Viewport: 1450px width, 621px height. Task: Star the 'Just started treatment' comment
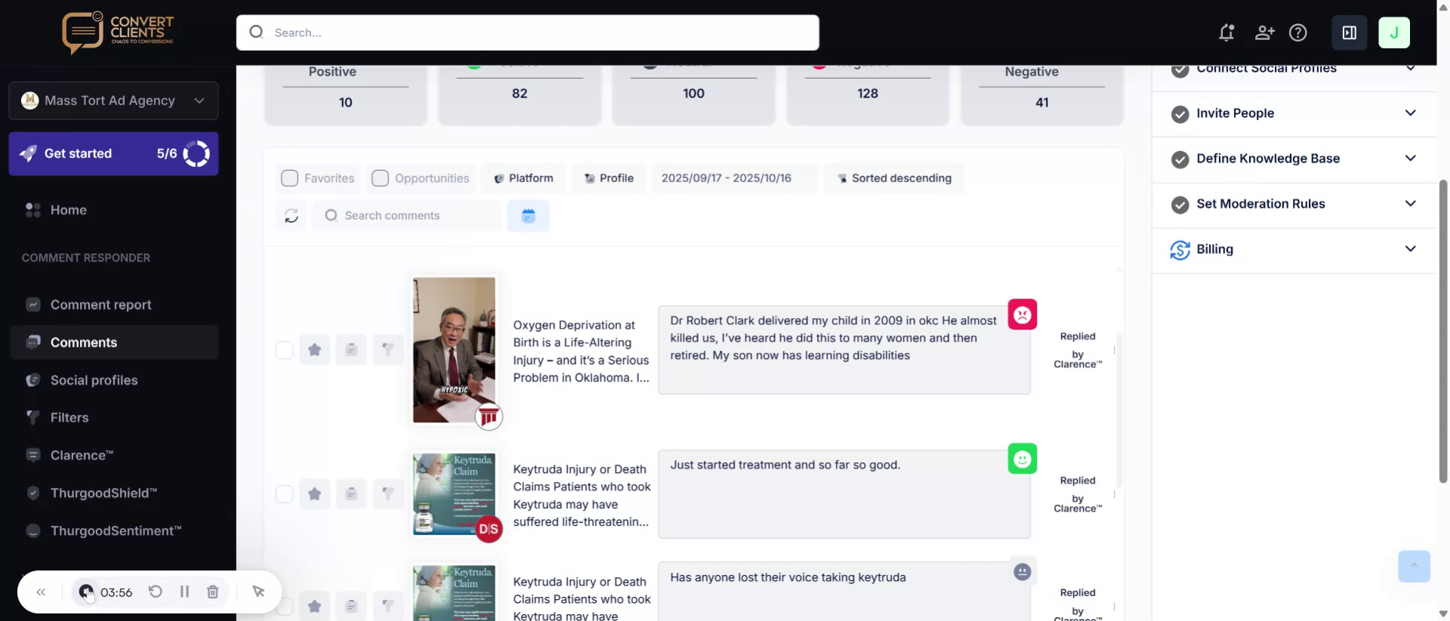(x=315, y=493)
